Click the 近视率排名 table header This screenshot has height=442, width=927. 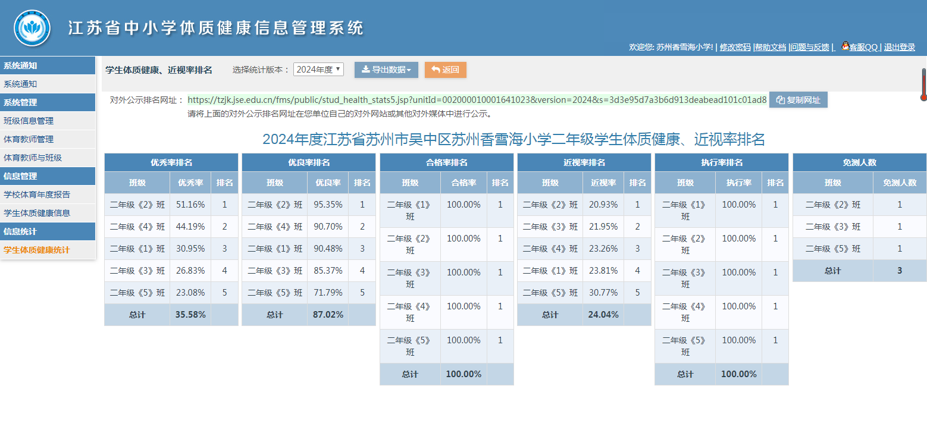[x=584, y=162]
